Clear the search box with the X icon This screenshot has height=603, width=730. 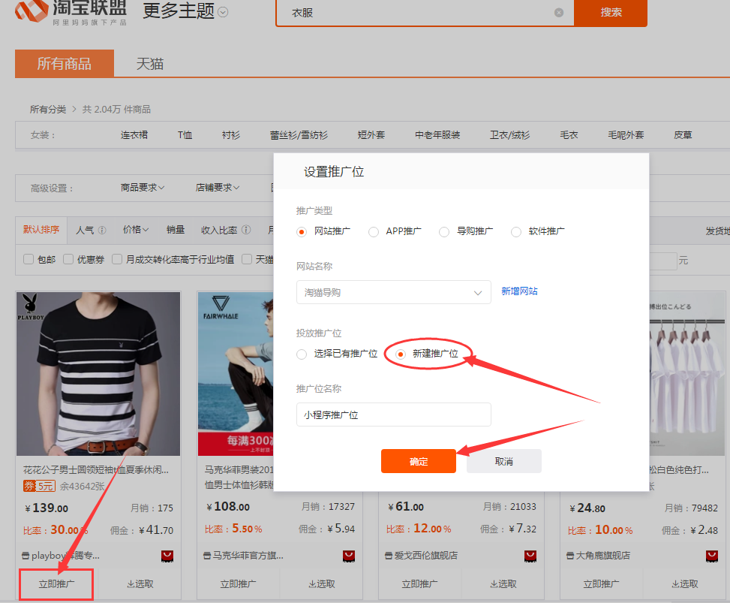coord(559,12)
